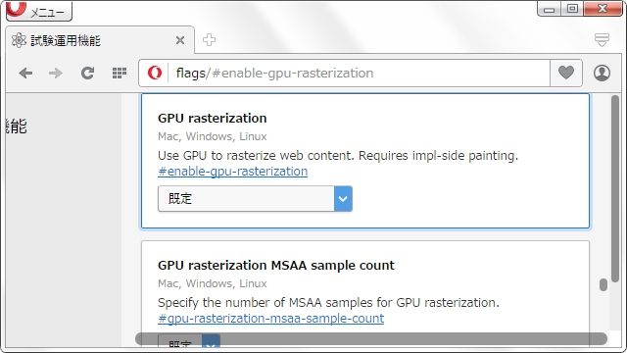Open the Speed Dial grid icon
This screenshot has height=353, width=627.
coord(120,73)
